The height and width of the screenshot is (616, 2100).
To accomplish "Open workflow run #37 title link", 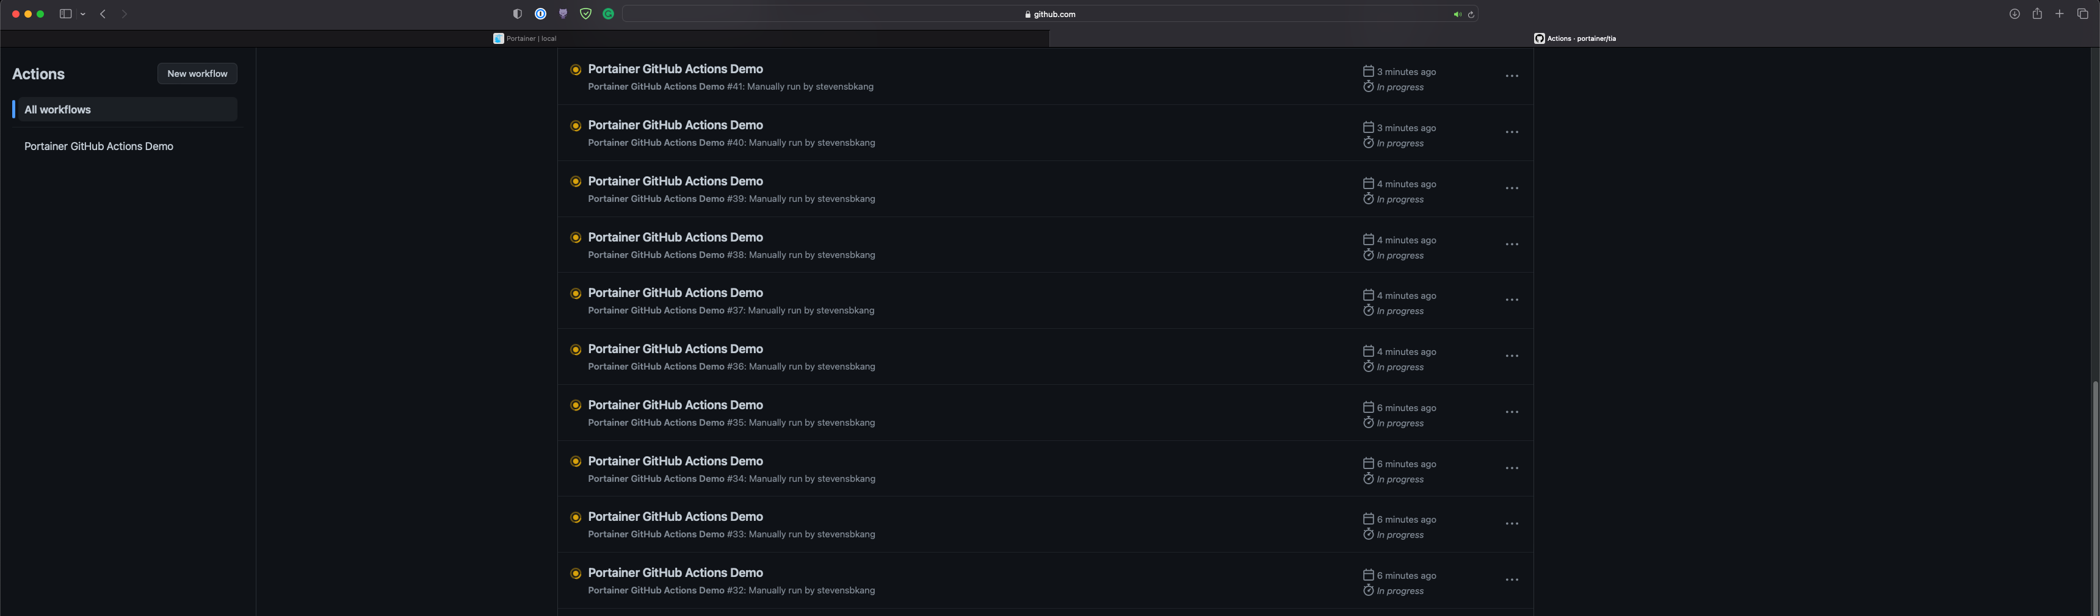I will pyautogui.click(x=675, y=293).
